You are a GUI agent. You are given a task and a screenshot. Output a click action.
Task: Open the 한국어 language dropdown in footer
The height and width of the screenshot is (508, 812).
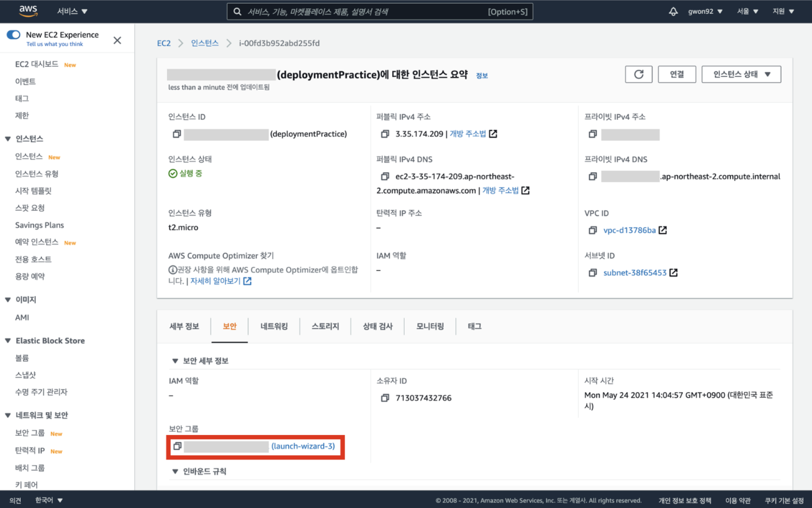(49, 500)
